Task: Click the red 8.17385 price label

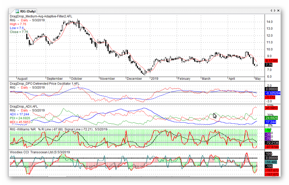Action: tap(271, 61)
